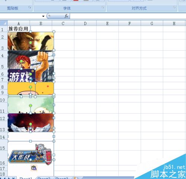Switch to the Sheet3 tab

(62, 178)
